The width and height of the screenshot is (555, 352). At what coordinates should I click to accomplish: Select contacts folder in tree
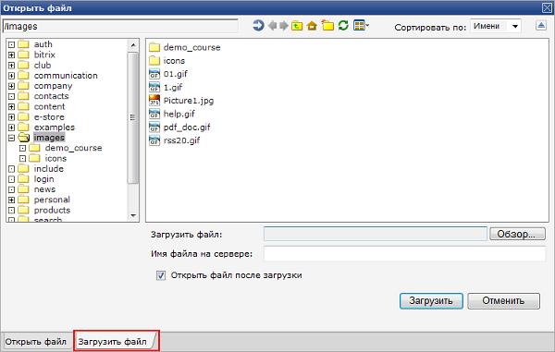tap(51, 96)
